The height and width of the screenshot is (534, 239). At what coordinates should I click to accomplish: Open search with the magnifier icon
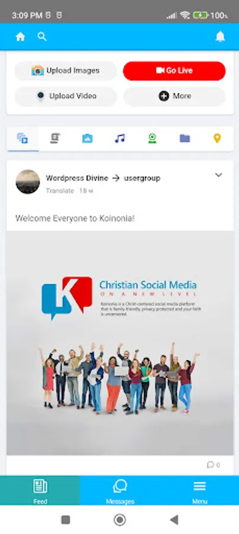(x=42, y=37)
